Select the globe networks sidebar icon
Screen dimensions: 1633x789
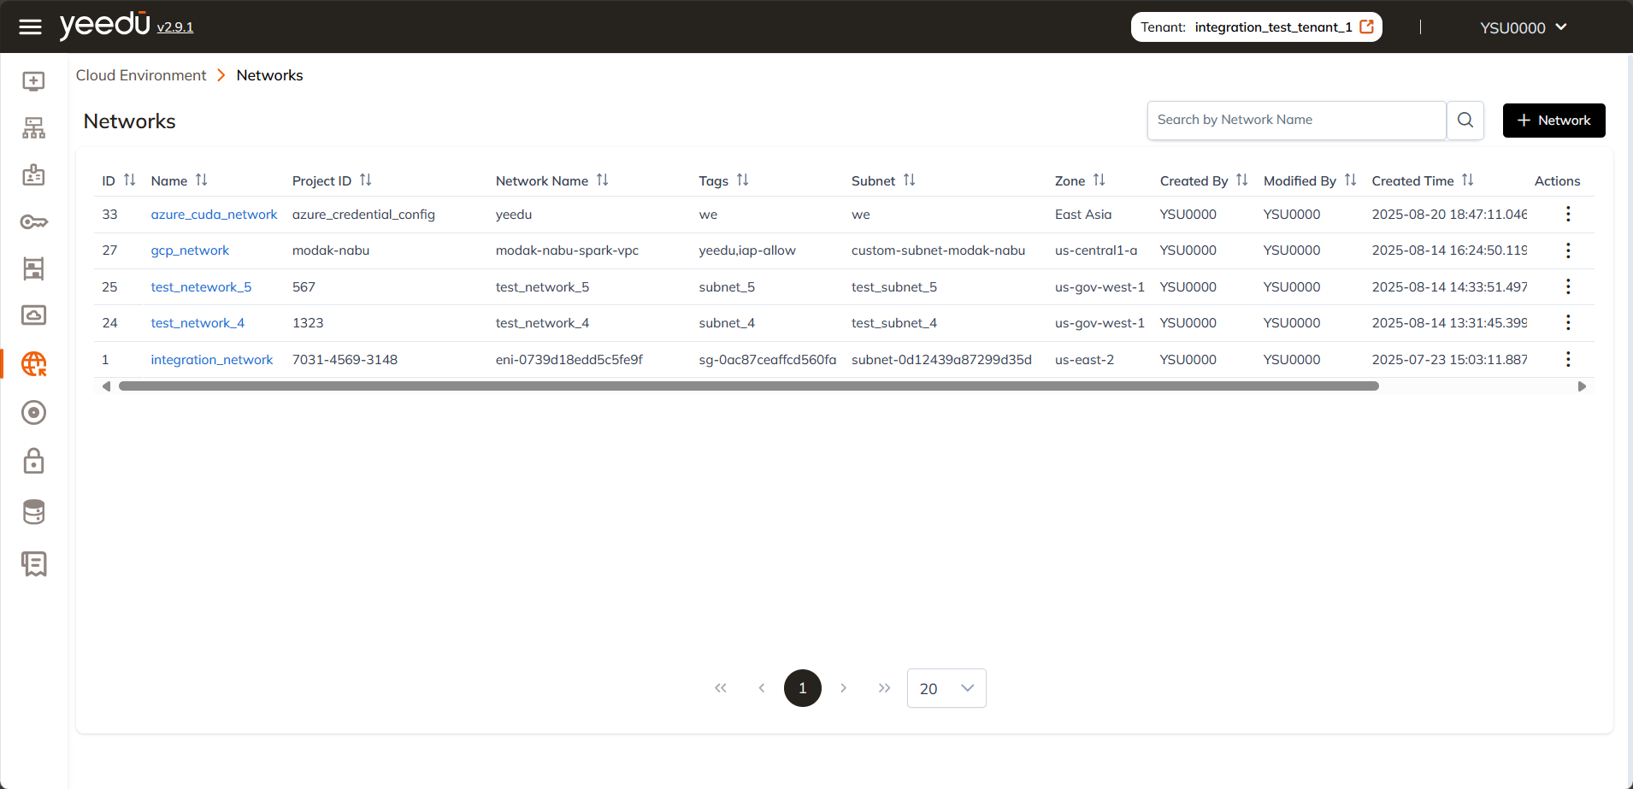(33, 364)
